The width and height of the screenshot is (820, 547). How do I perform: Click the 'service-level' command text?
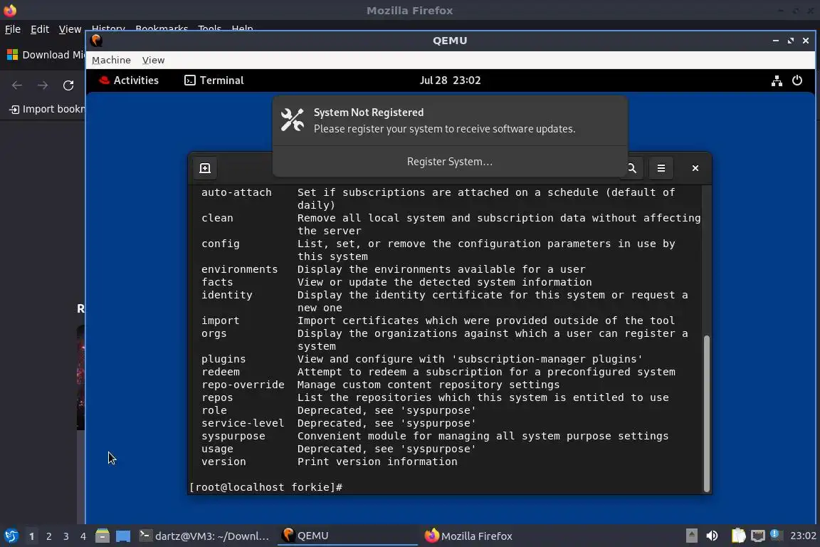pyautogui.click(x=243, y=424)
